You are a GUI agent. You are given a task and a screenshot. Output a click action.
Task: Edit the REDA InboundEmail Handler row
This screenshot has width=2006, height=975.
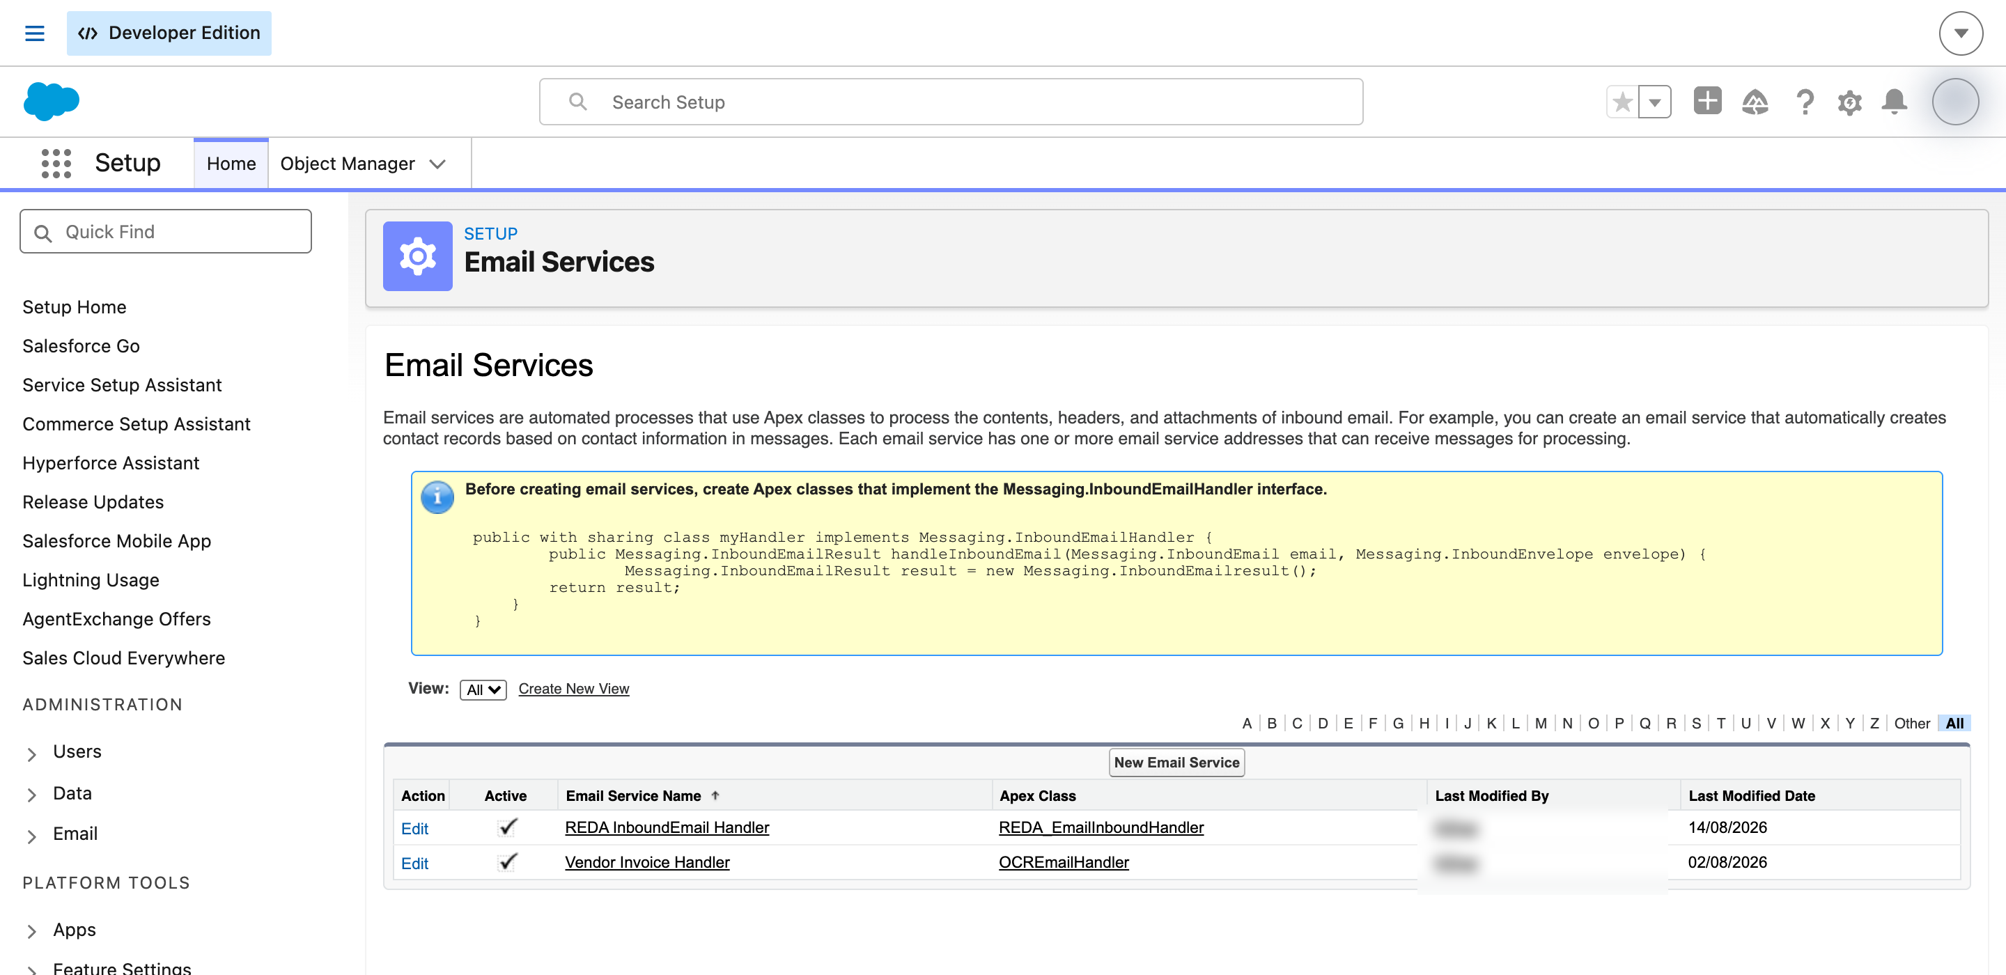[414, 829]
